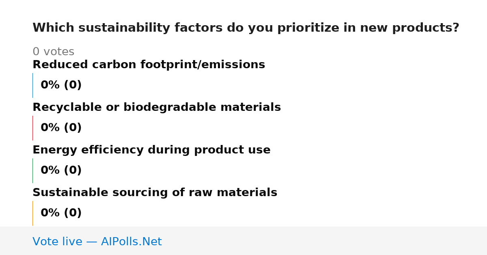Viewport: 487px width, 255px height.
Task: Click the 0% (0) result for recyclable materials
Action: point(61,128)
